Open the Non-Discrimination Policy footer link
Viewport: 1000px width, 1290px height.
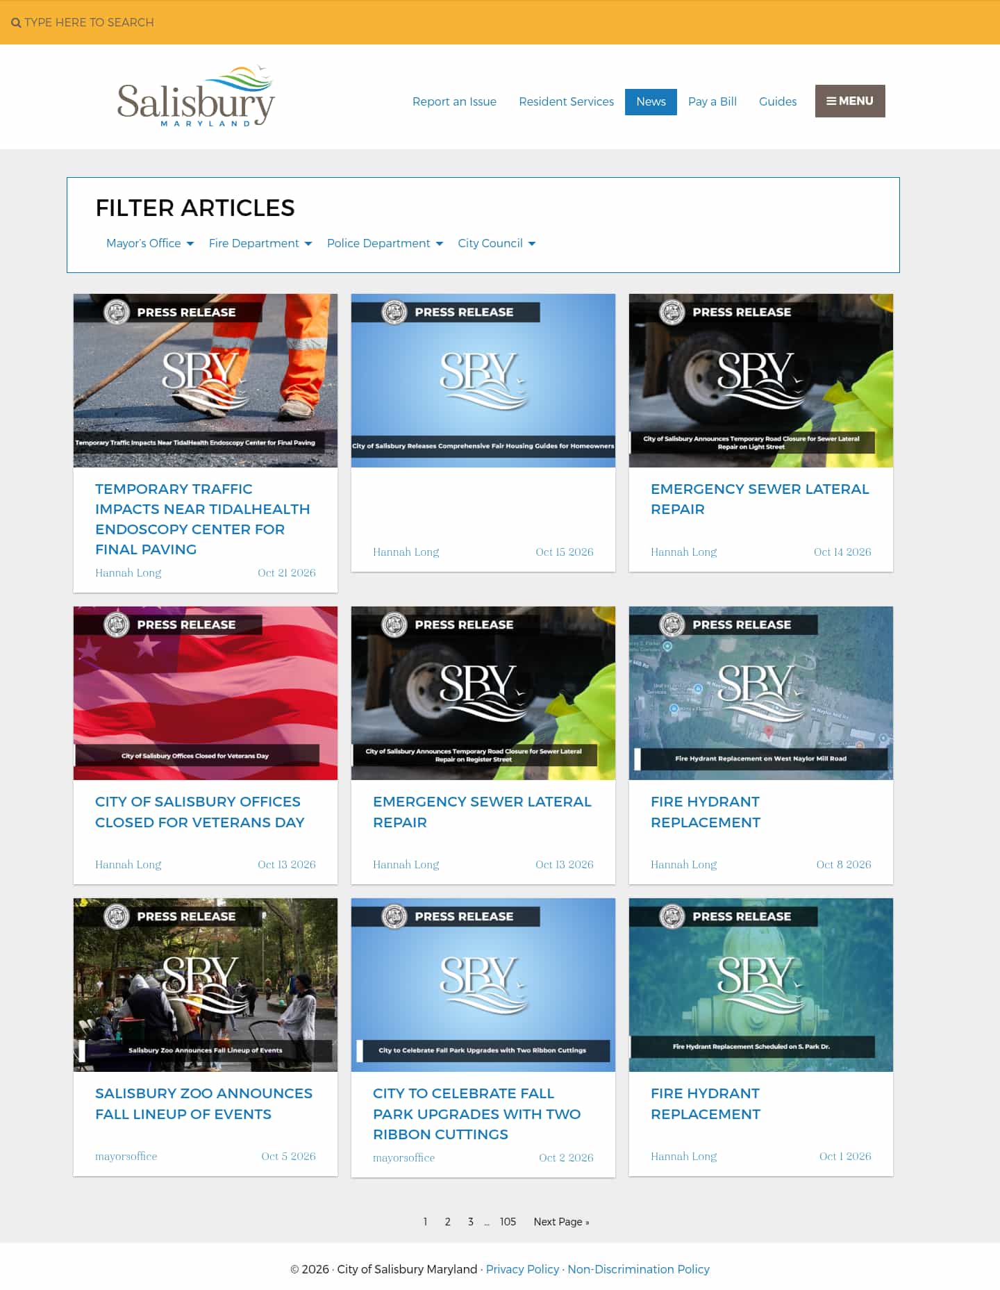[x=639, y=1269]
